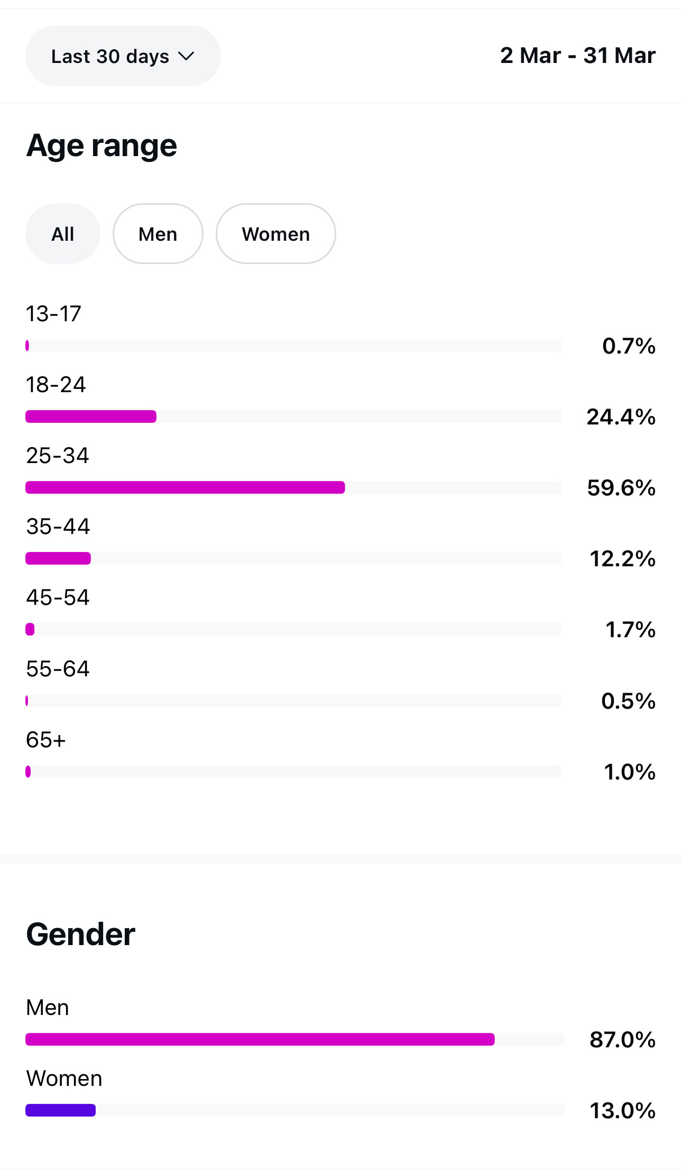Select the All age filter
Image resolution: width=682 pixels, height=1170 pixels.
click(62, 234)
